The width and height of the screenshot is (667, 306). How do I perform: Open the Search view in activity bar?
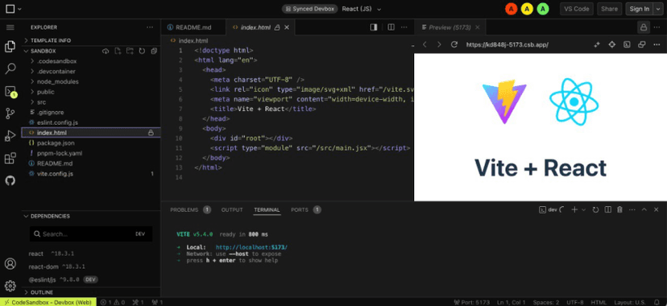pyautogui.click(x=10, y=68)
